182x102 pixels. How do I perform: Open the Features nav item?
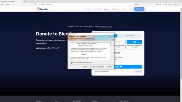[88, 9]
